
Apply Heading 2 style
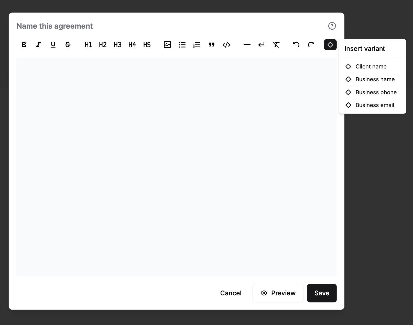point(103,45)
